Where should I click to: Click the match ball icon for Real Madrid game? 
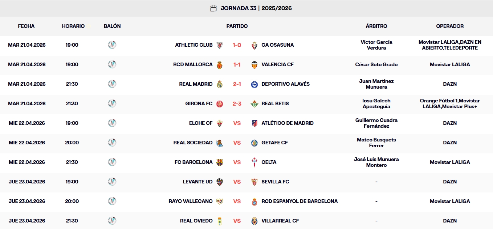tap(113, 84)
